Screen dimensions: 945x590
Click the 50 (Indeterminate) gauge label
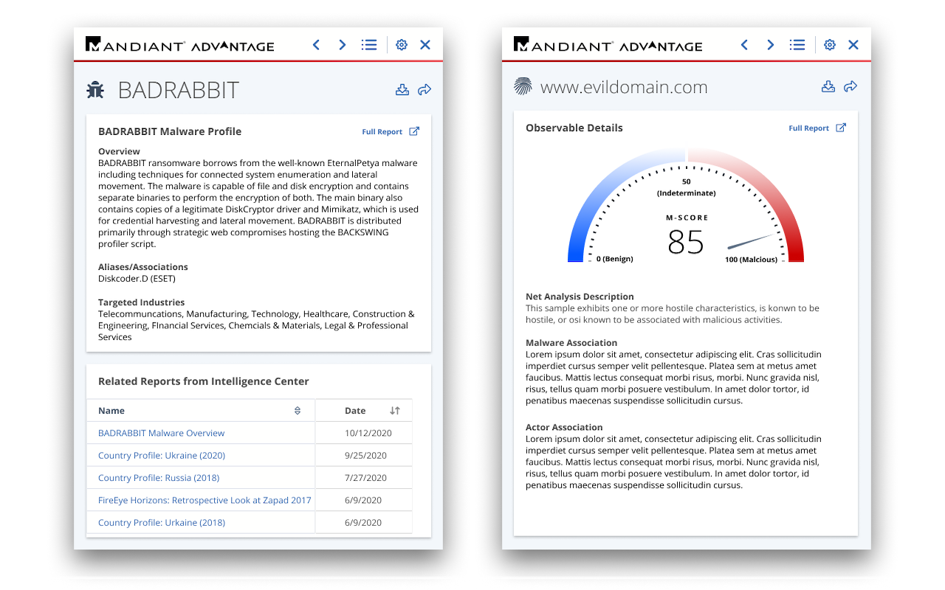pyautogui.click(x=687, y=187)
